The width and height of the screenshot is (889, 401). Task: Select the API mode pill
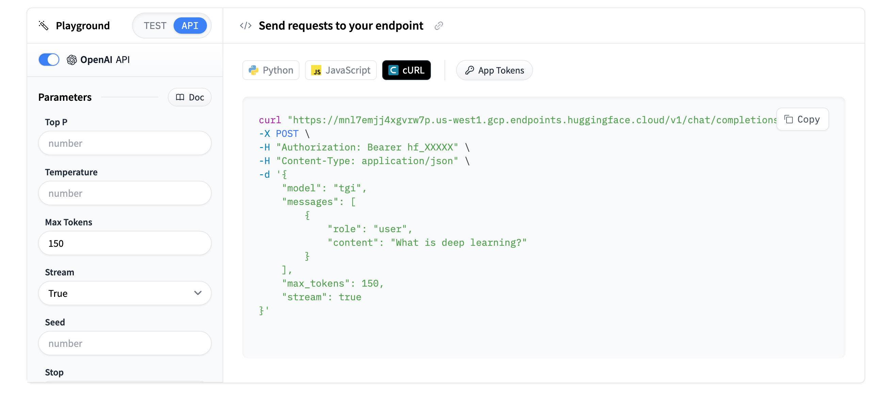[x=190, y=26]
